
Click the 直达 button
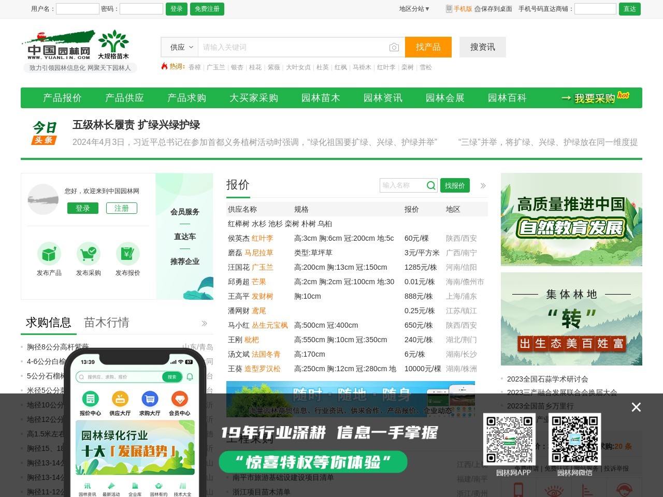tap(630, 9)
